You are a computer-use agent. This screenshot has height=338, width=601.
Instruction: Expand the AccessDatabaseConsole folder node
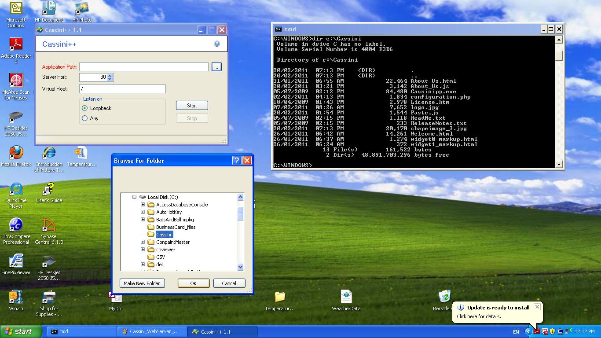coord(143,205)
